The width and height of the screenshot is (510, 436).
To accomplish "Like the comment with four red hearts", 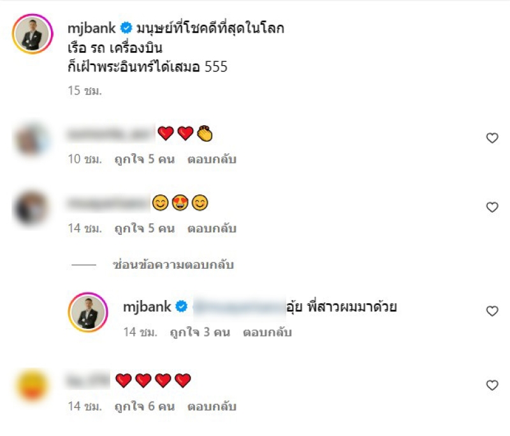I will tap(492, 385).
